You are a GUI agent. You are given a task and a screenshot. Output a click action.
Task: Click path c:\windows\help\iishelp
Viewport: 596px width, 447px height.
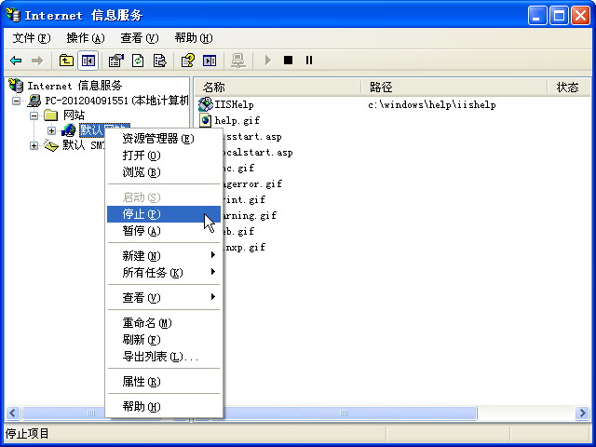tap(432, 105)
